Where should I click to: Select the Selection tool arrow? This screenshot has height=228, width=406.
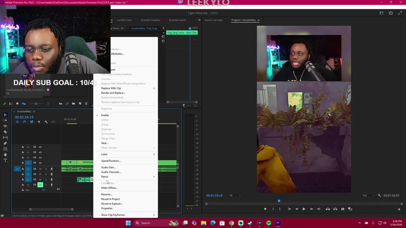coord(5,115)
